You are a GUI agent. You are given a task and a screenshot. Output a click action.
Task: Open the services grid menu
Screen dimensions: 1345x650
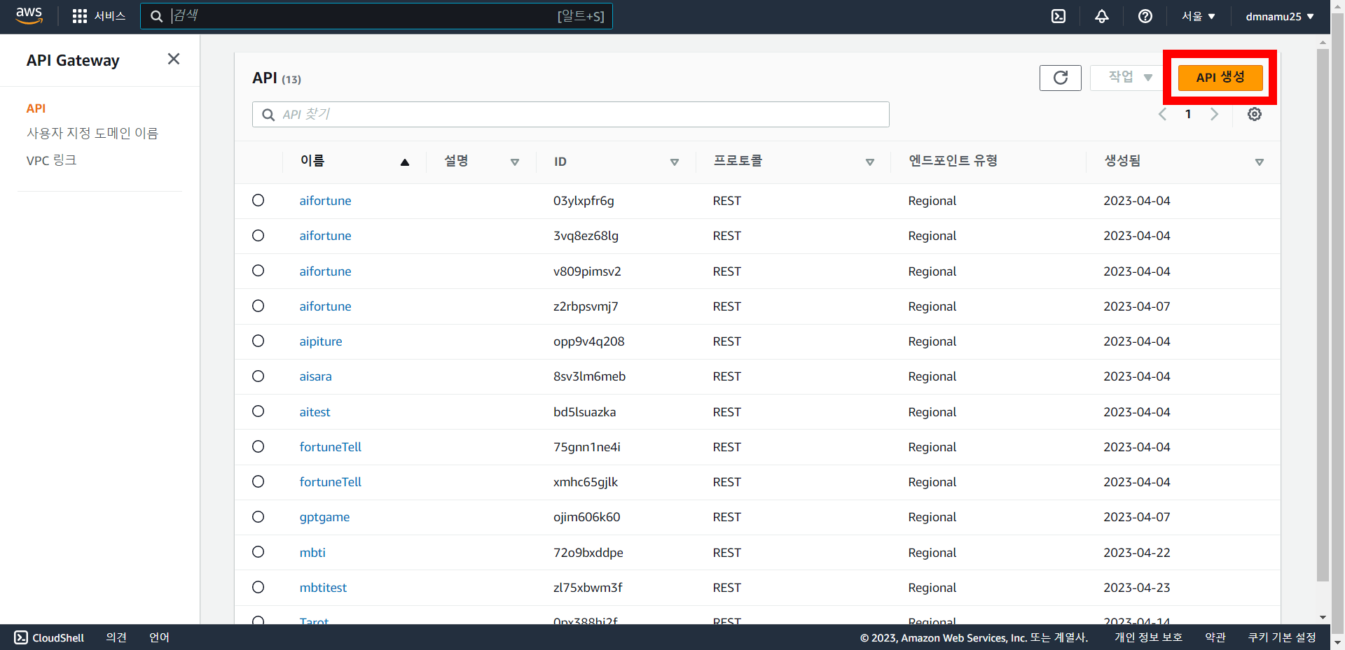[80, 16]
